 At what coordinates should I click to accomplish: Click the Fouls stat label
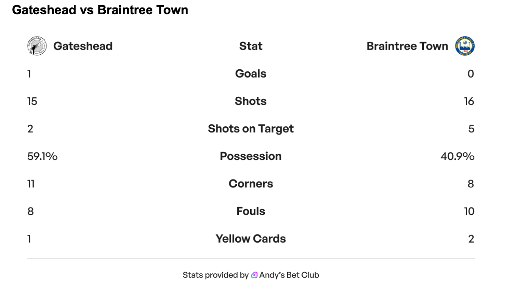click(251, 211)
